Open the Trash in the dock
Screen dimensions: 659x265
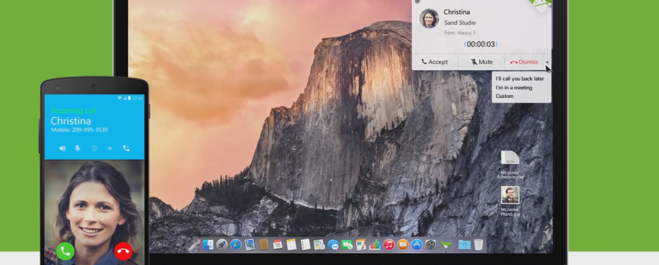click(x=478, y=244)
